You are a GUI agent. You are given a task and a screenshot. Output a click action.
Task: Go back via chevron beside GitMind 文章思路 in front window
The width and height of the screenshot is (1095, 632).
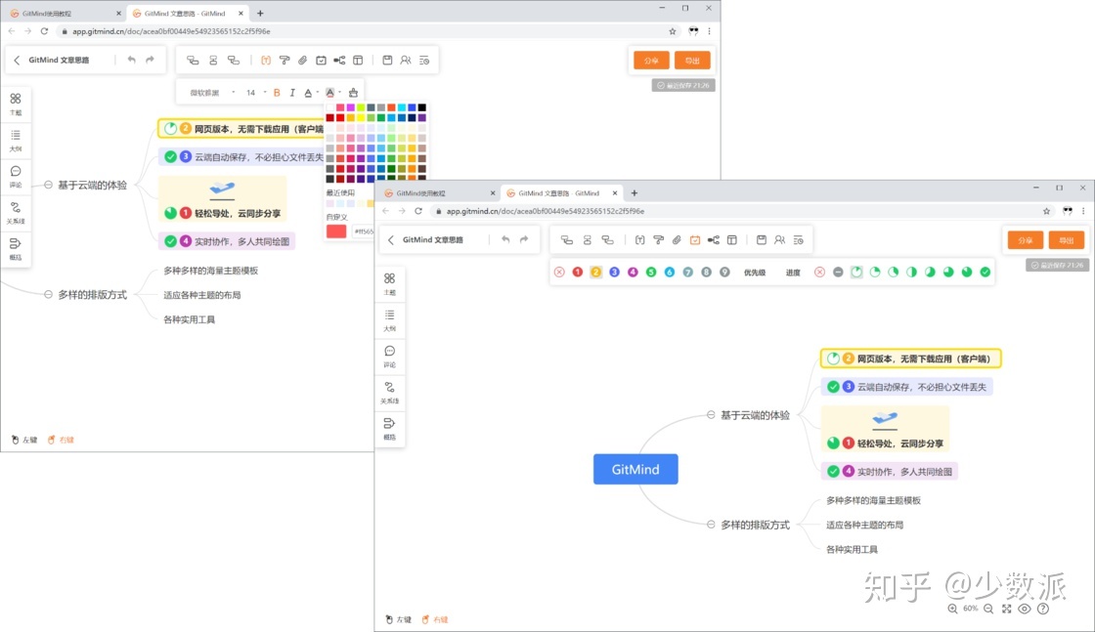[x=391, y=240]
